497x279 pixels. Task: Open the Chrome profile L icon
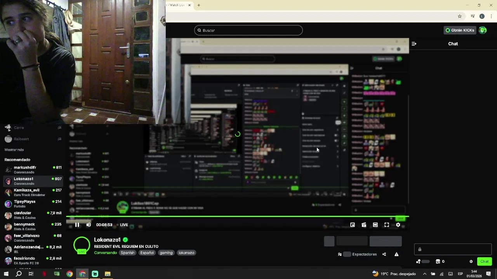[482, 16]
